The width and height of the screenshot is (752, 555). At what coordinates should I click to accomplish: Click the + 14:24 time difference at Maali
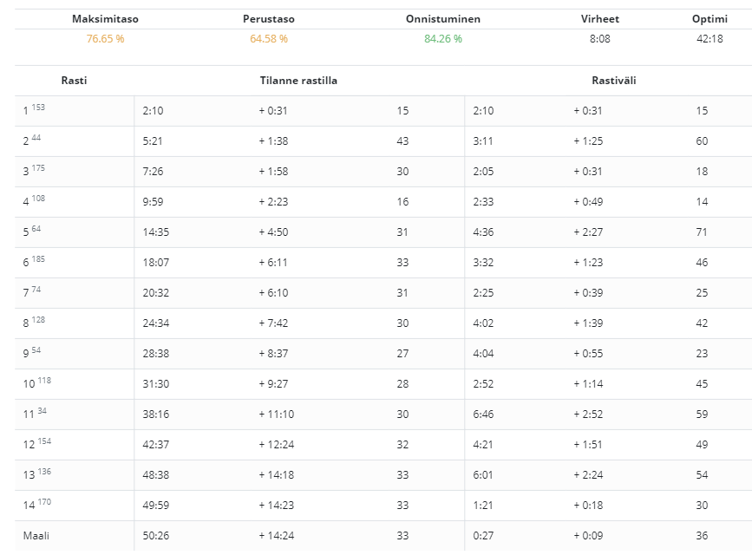277,536
